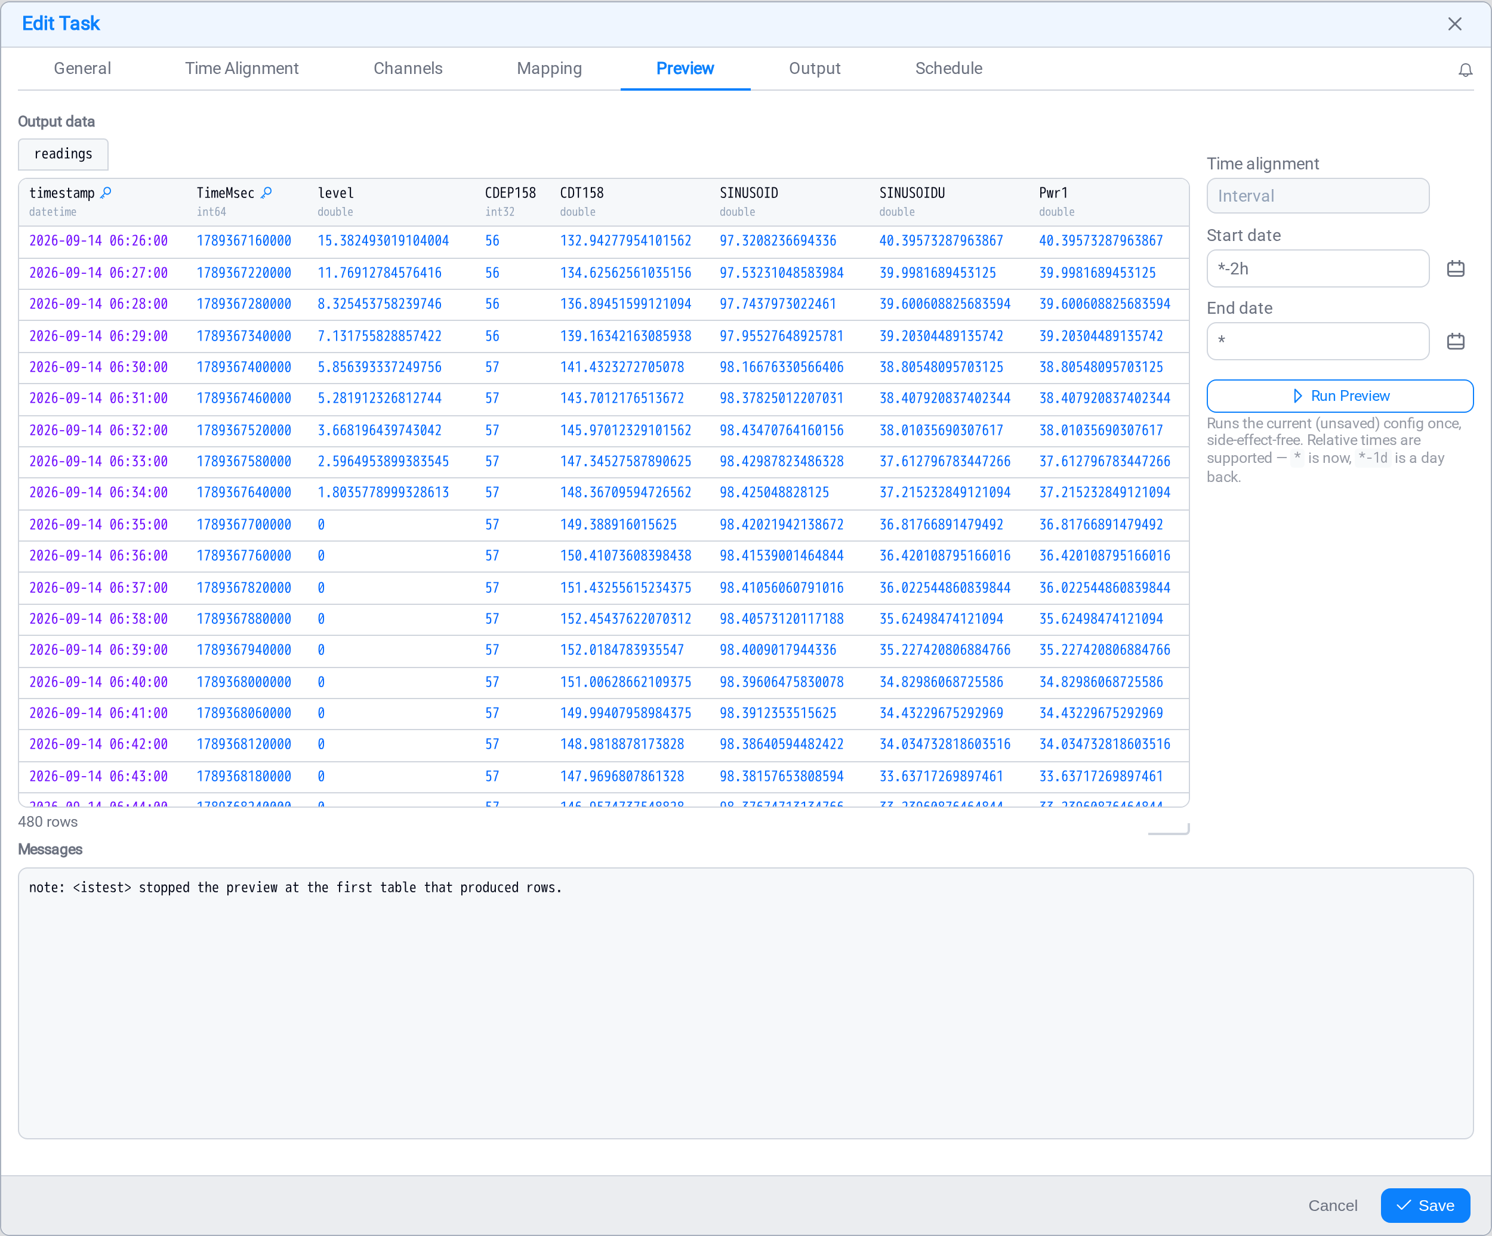Click the SINUSOID column header

click(748, 193)
